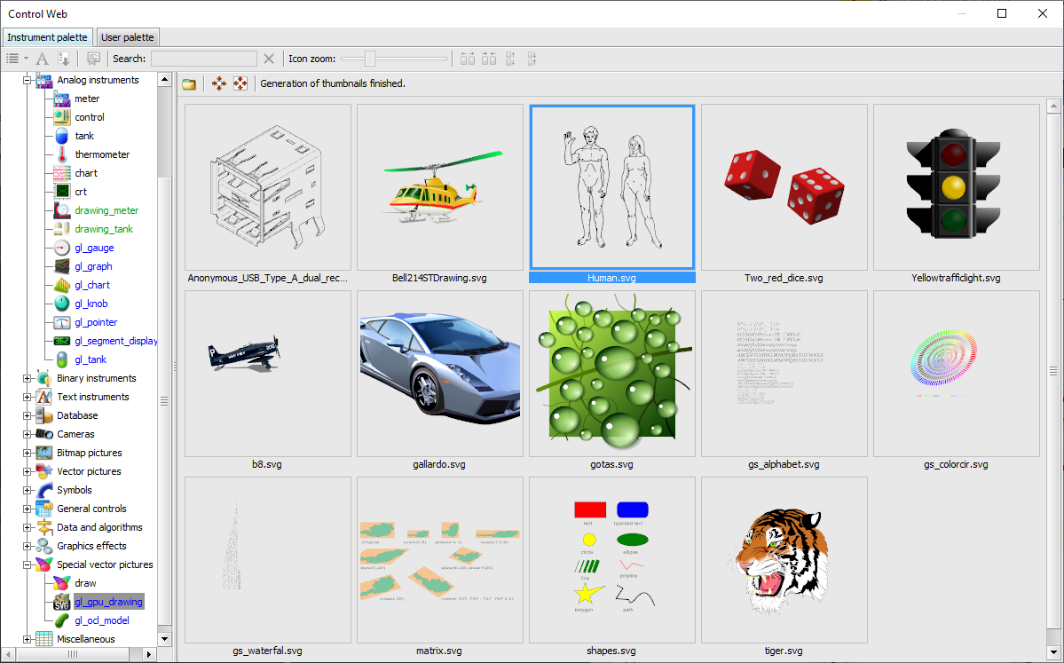Click into the Search input field

click(x=204, y=59)
